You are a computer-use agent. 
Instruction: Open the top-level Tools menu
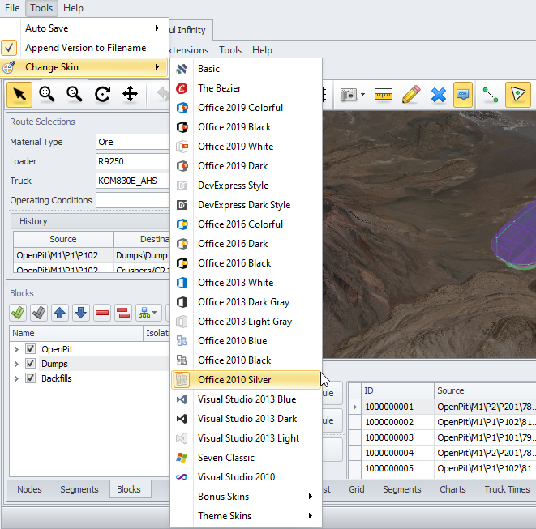(41, 8)
